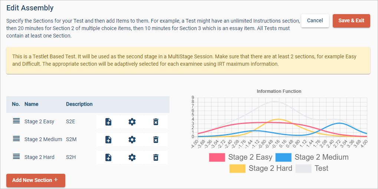Remove the Stage 2 Hard section
This screenshot has height=189, width=378.
156,157
